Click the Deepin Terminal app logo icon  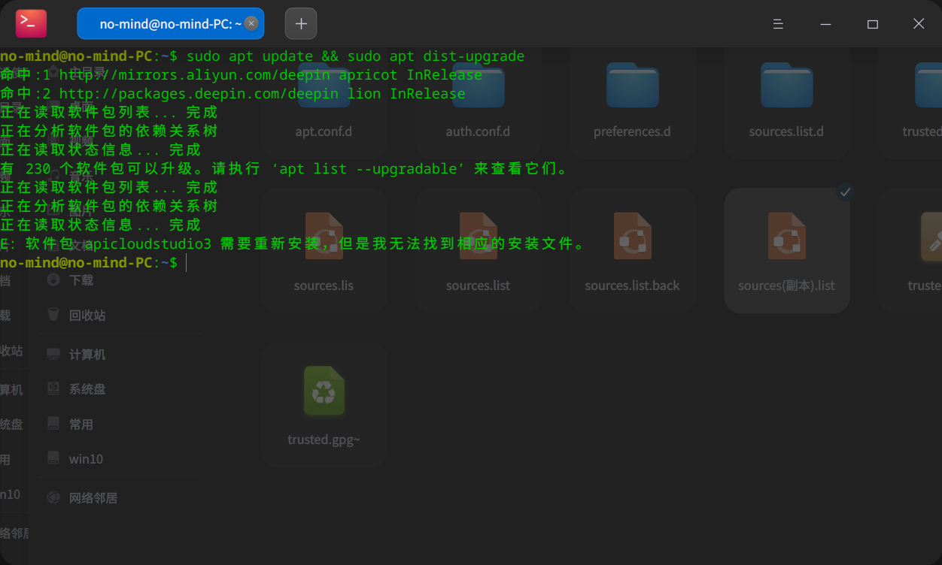coord(32,23)
